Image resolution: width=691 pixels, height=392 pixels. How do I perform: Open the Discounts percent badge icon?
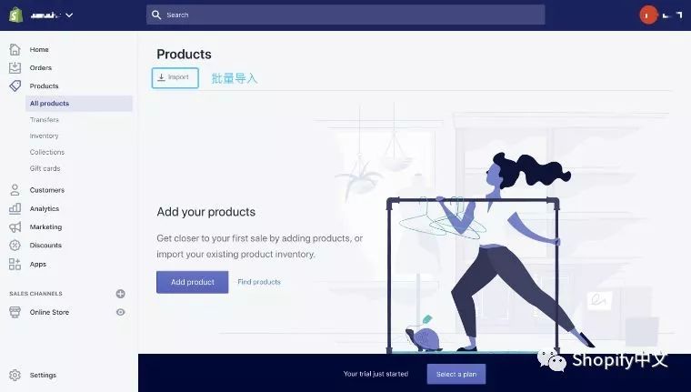(x=15, y=246)
